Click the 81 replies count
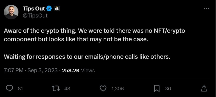The width and height of the screenshot is (216, 97). pos(20,89)
